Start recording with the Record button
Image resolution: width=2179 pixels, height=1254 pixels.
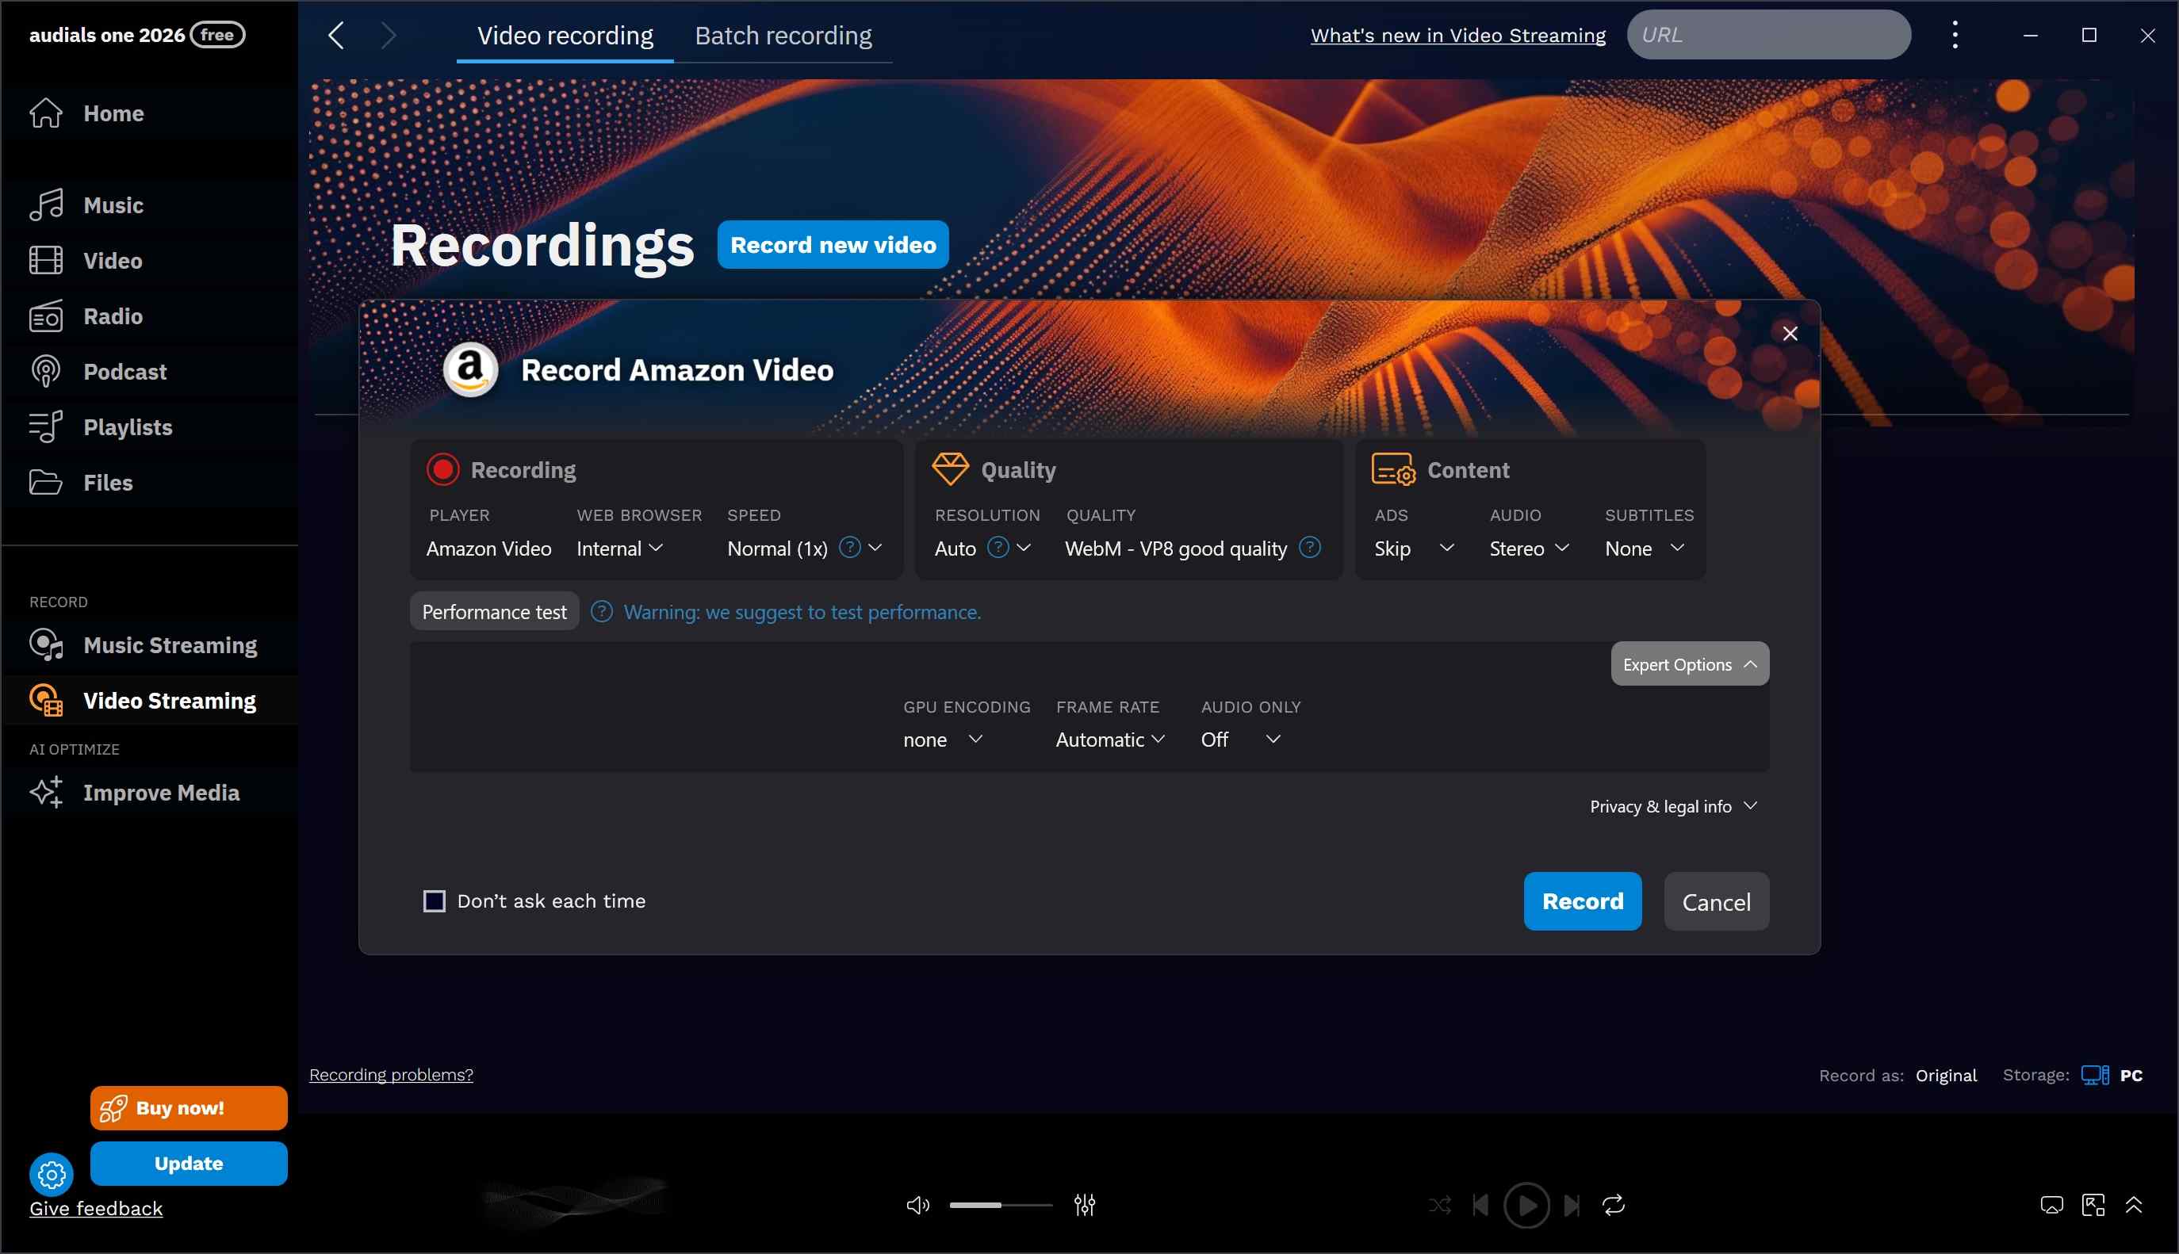pos(1582,900)
